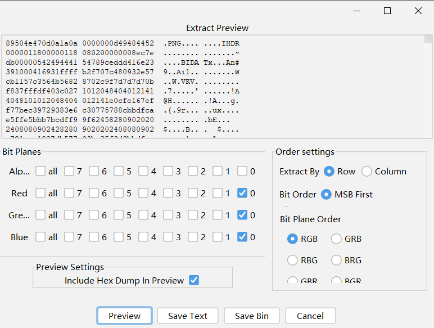Enable Red bit plane 7 checkbox
Image resolution: width=434 pixels, height=328 pixels.
[x=69, y=193]
